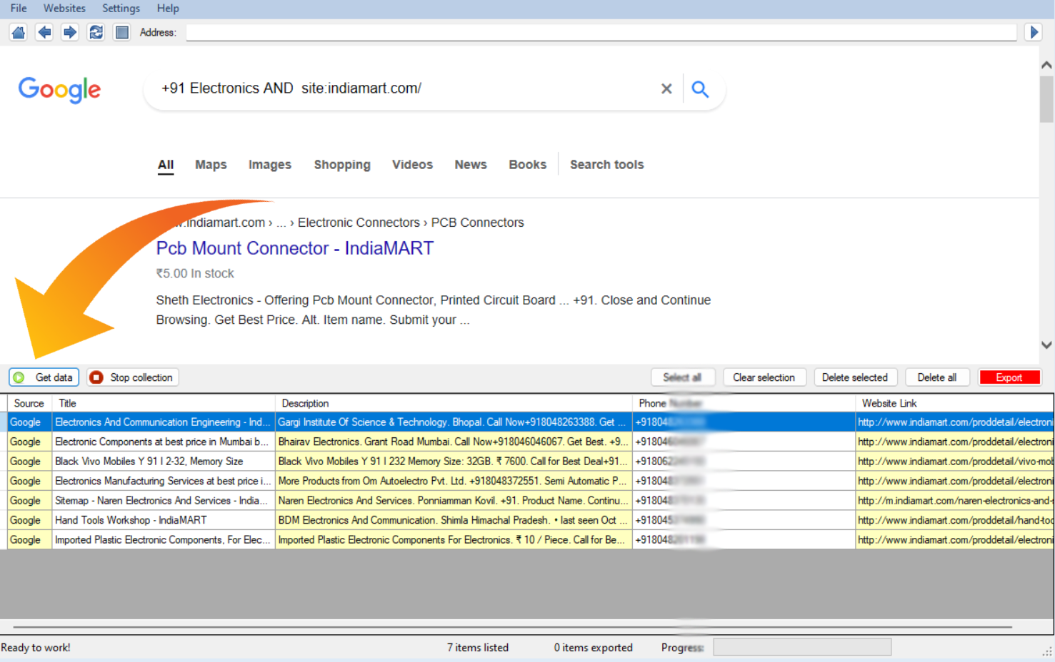Switch to the Images search tab

coord(269,165)
